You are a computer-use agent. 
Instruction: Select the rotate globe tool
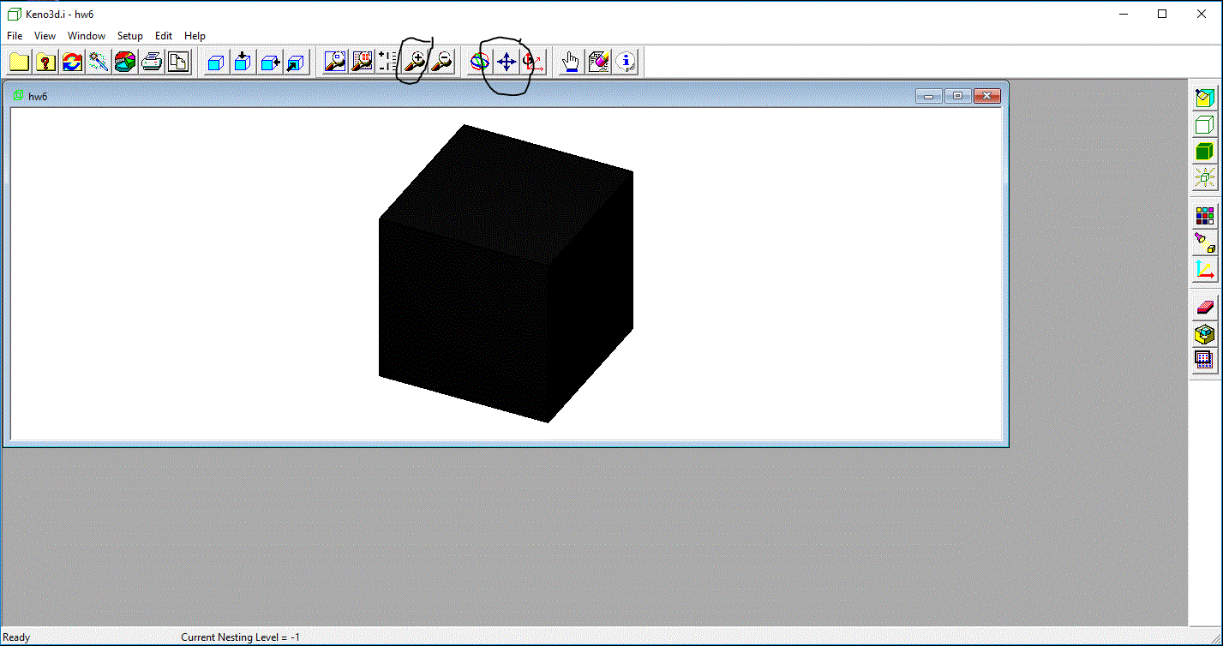480,62
